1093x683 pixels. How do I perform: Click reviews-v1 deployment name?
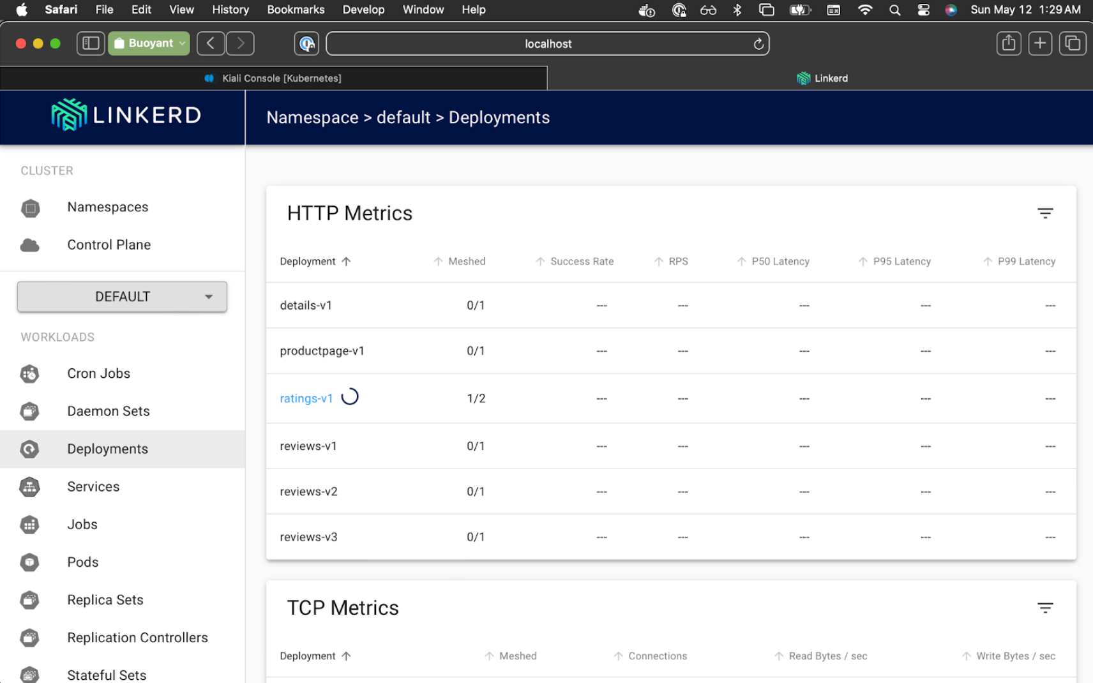308,446
